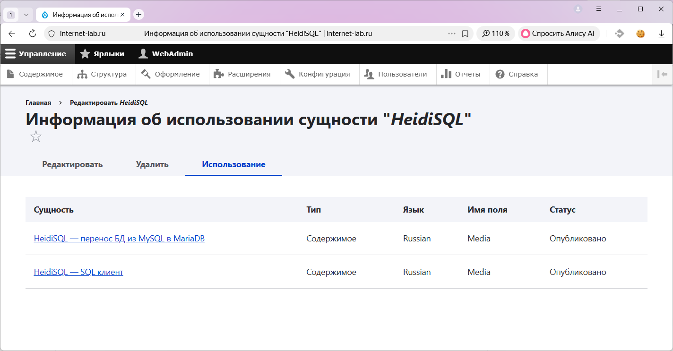Open the Конфигурация admin menu
The width and height of the screenshot is (673, 351).
[319, 74]
